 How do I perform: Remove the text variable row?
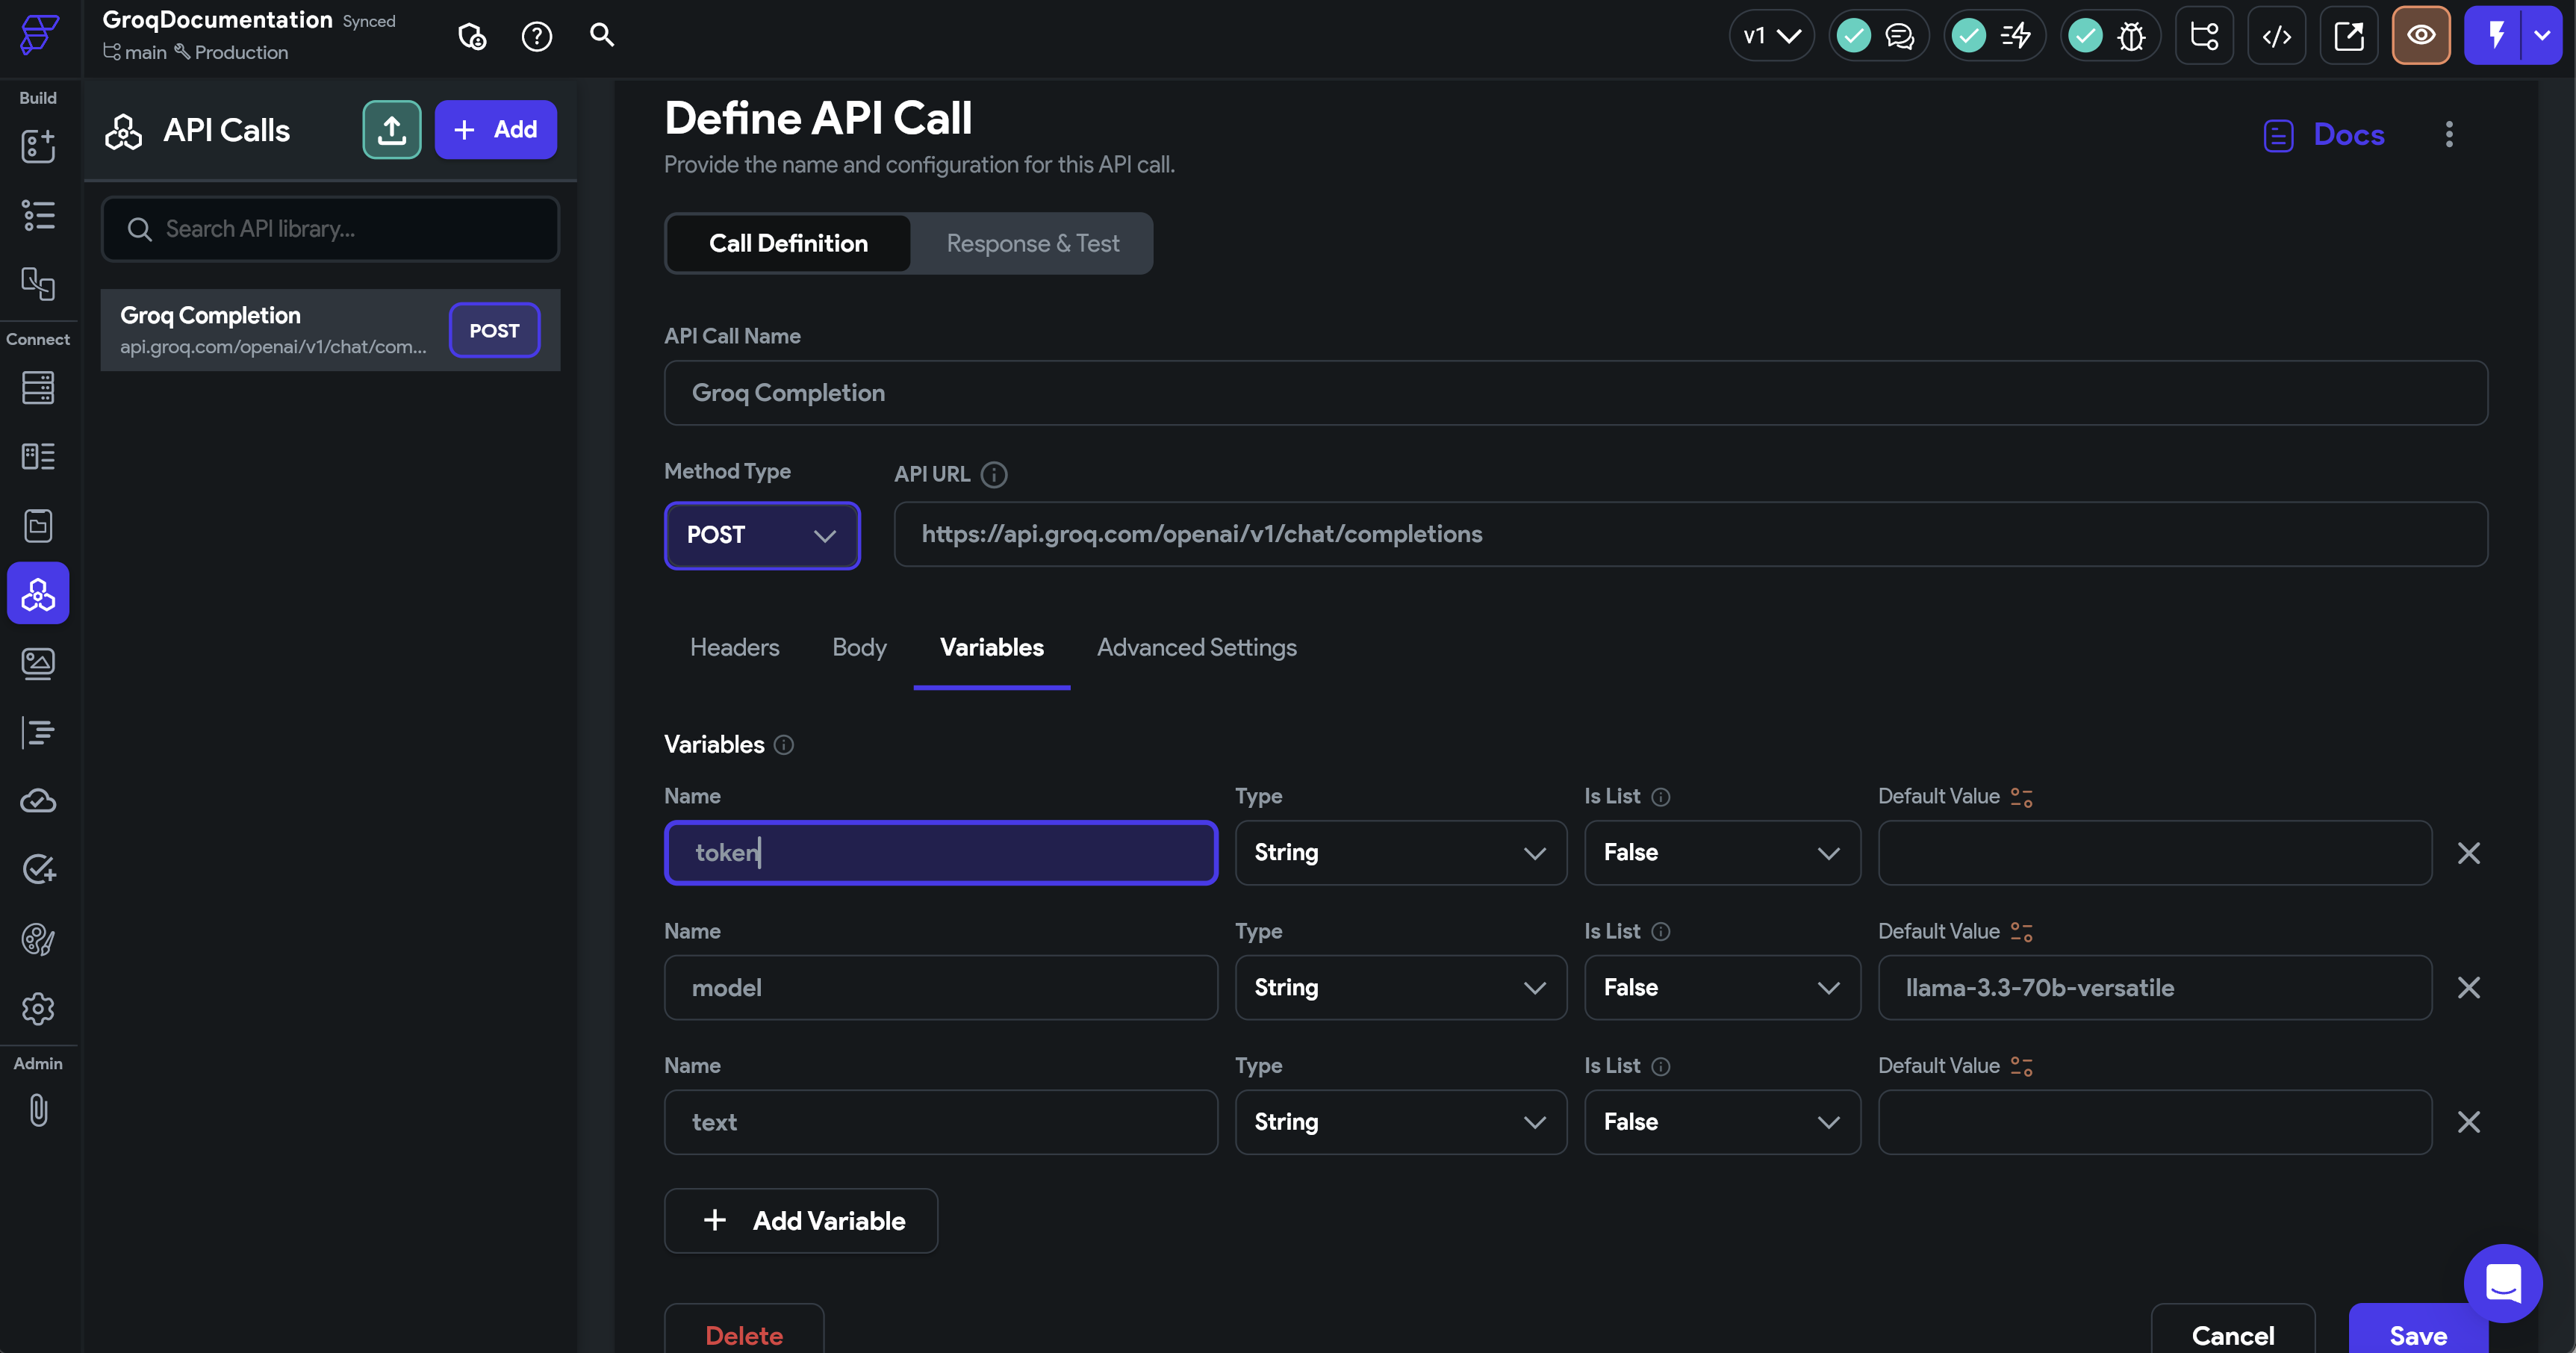pyautogui.click(x=2468, y=1122)
